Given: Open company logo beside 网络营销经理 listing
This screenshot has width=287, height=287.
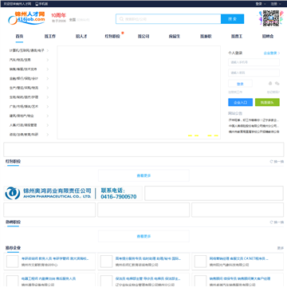Looking at the screenshot, I should [x=200, y=261].
